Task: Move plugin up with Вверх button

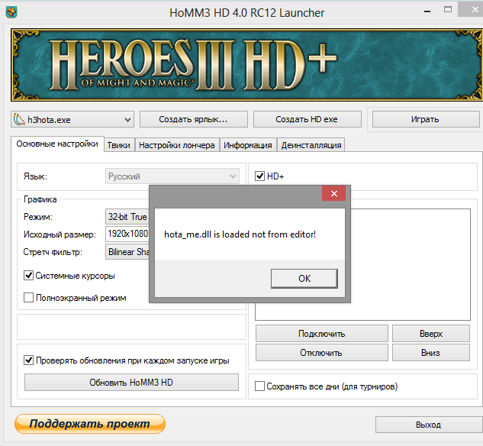Action: [431, 334]
